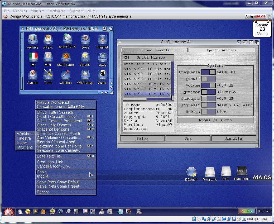This screenshot has height=224, width=274.
Task: Click the Unità Musica cycle gadget
Action: tap(148, 58)
